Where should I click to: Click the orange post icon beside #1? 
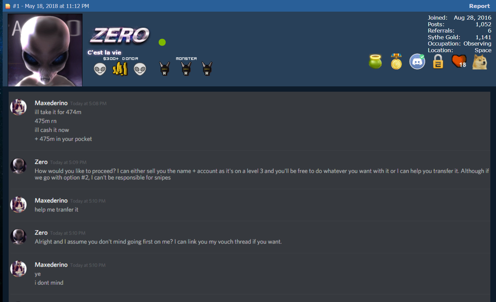click(x=8, y=6)
